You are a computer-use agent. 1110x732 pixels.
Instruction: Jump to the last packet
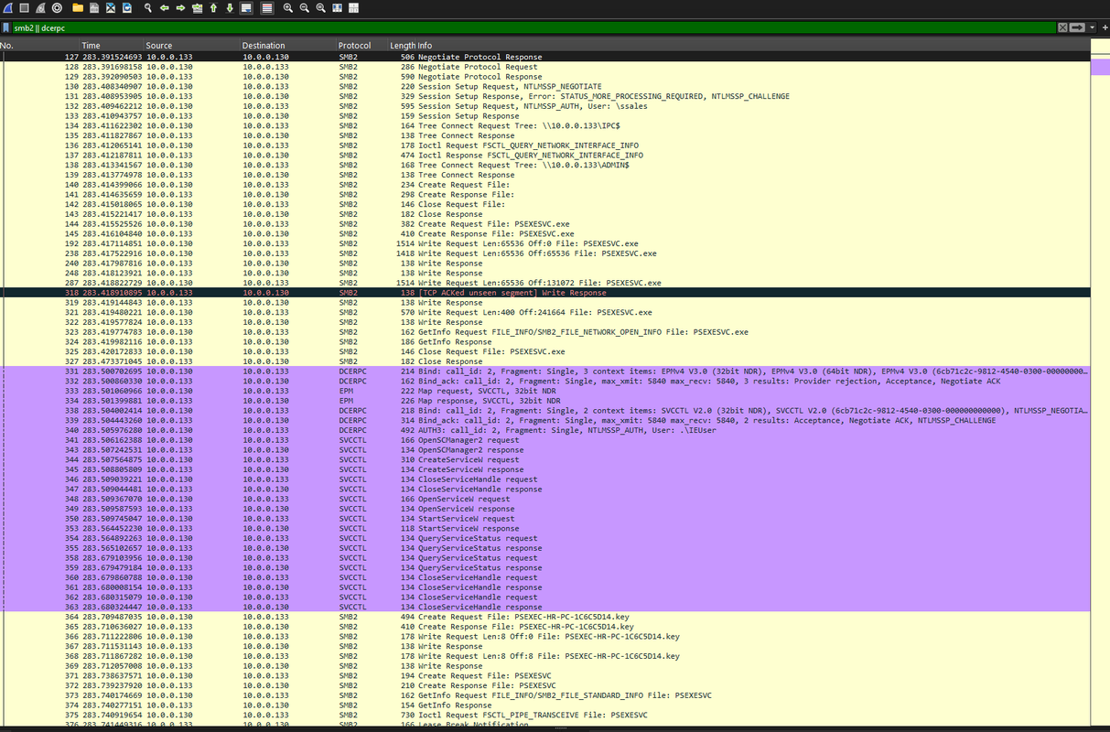pyautogui.click(x=230, y=7)
